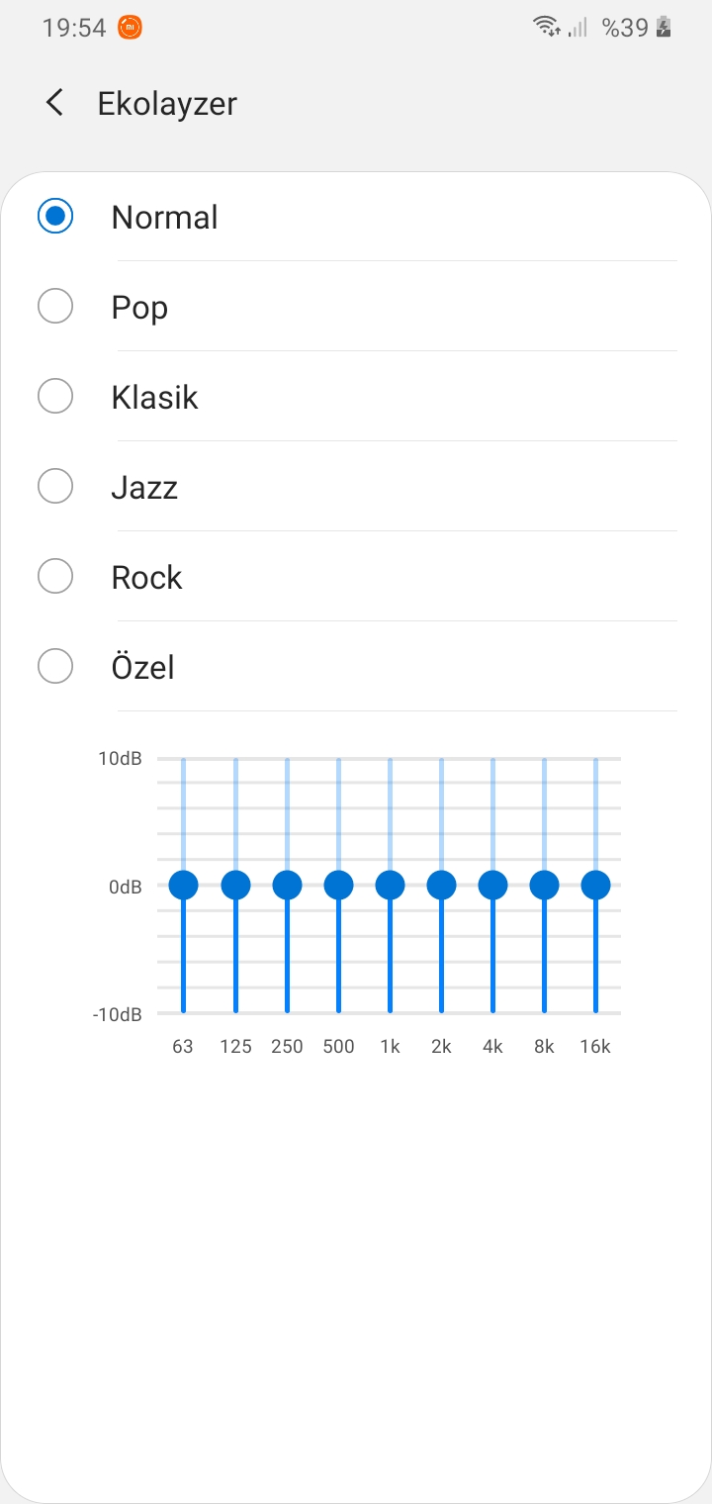Click the 1k band slider knob

coord(390,886)
